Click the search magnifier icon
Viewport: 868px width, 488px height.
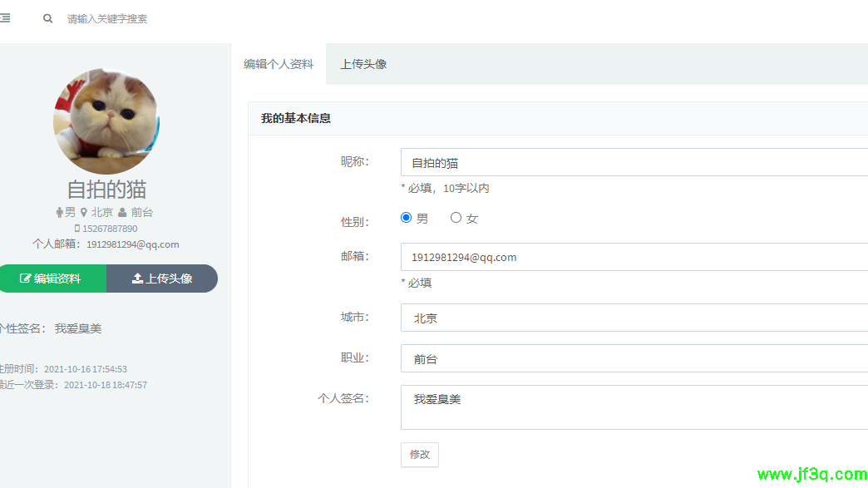(x=48, y=18)
